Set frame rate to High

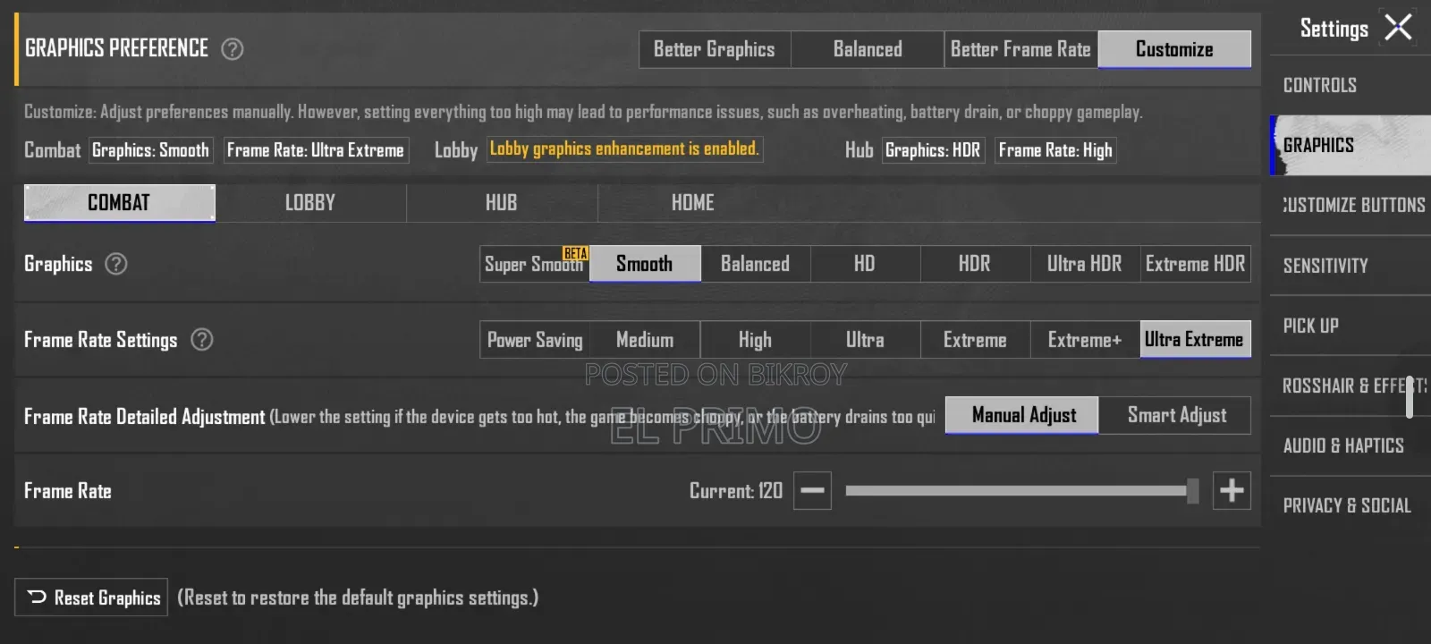pos(755,340)
